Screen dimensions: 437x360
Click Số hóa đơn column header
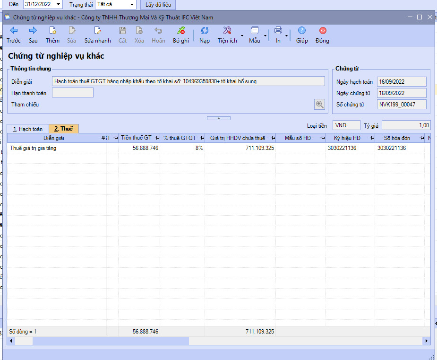coord(397,138)
